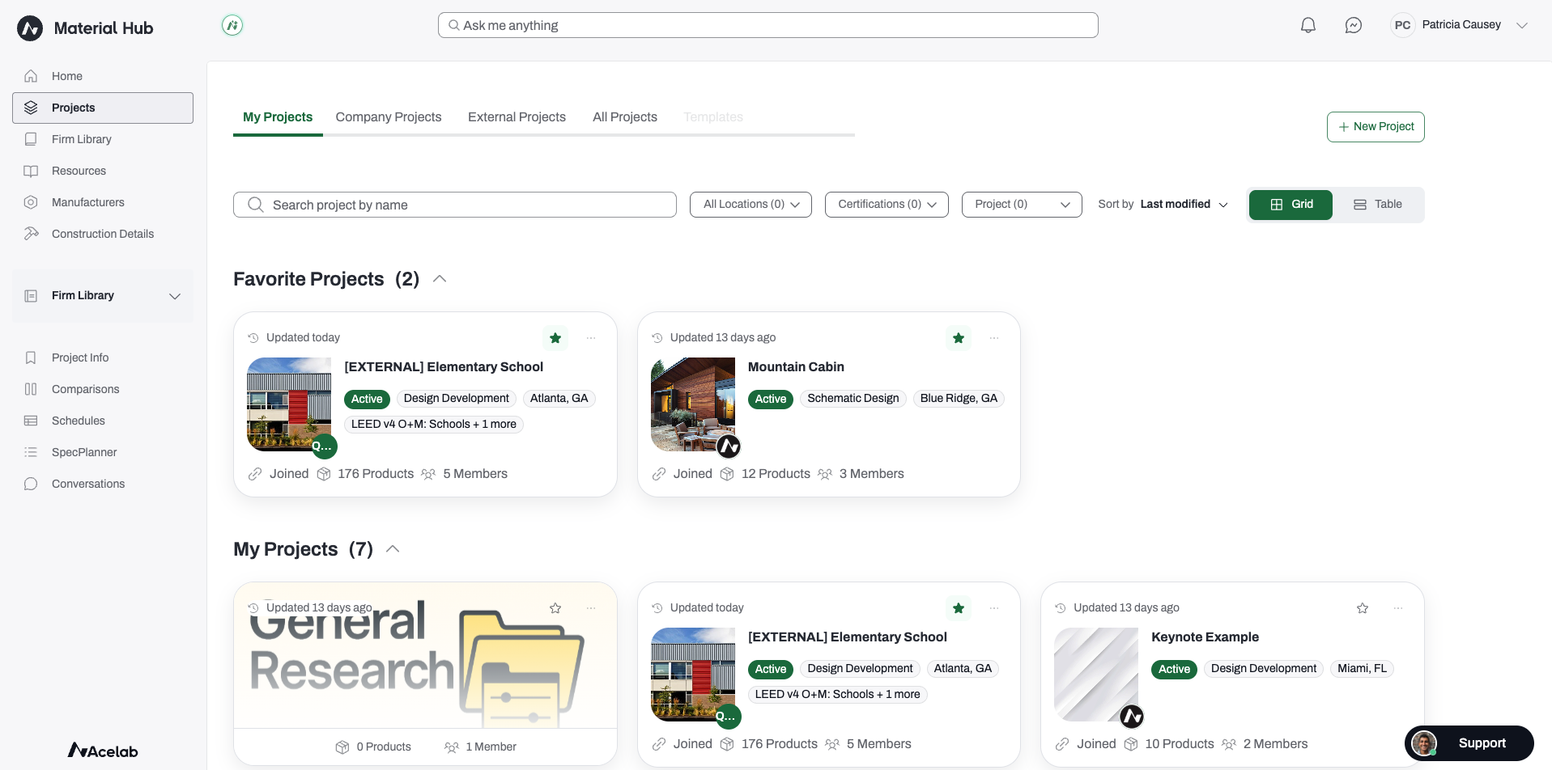Favorite the Keynote Example project star
This screenshot has height=770, width=1552.
click(x=1363, y=608)
